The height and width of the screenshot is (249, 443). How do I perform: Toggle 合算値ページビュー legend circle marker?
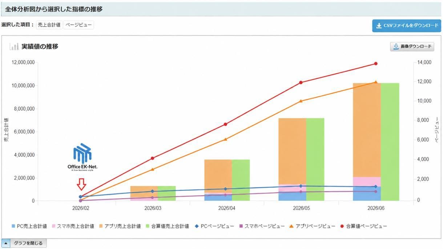tap(342, 226)
